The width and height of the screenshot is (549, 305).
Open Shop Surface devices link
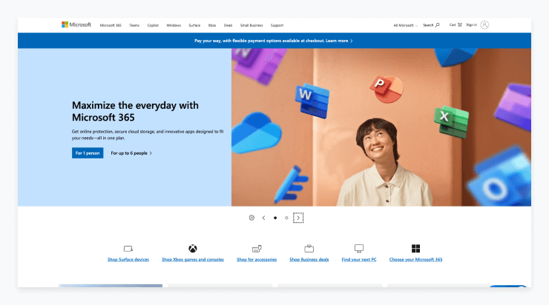click(128, 260)
